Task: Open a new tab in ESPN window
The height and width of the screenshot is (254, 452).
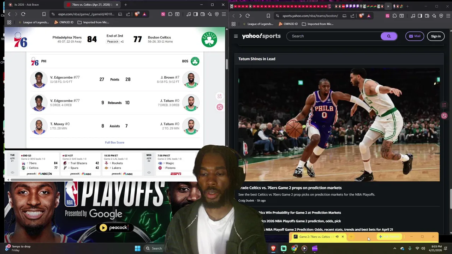Action: click(x=126, y=5)
